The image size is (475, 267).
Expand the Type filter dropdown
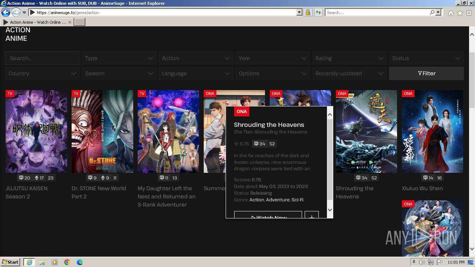click(x=119, y=58)
